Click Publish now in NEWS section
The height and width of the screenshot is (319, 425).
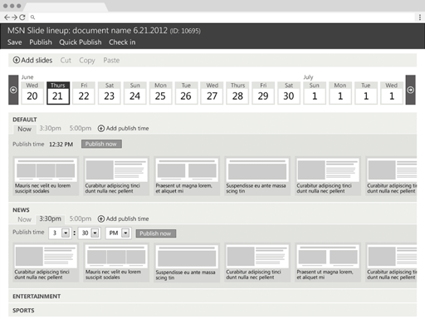[x=156, y=233]
